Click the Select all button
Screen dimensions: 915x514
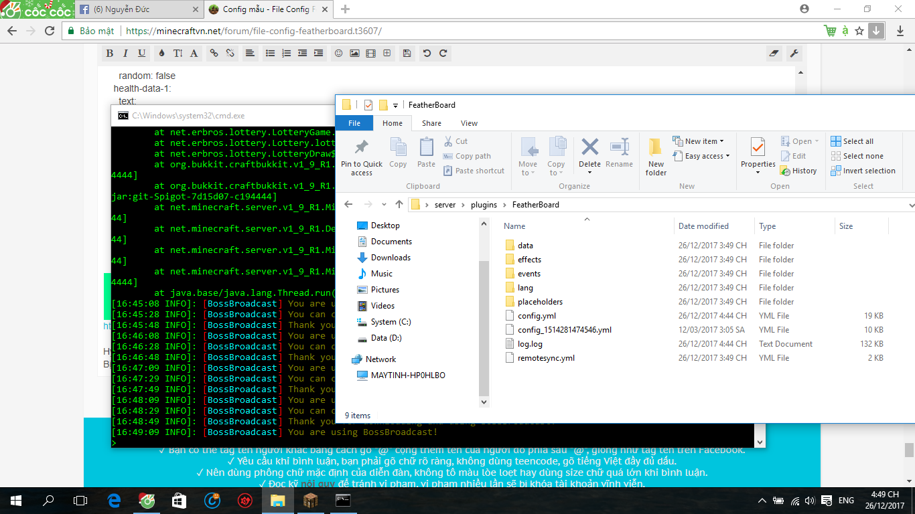click(x=852, y=141)
